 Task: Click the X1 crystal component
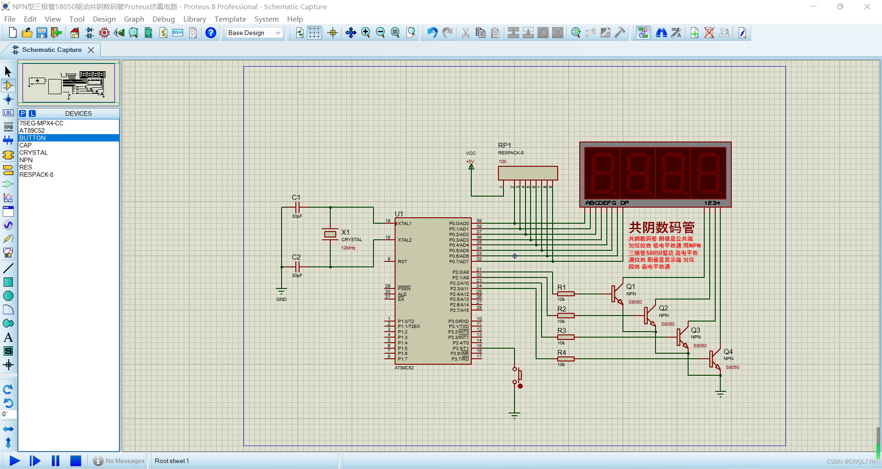coord(330,234)
